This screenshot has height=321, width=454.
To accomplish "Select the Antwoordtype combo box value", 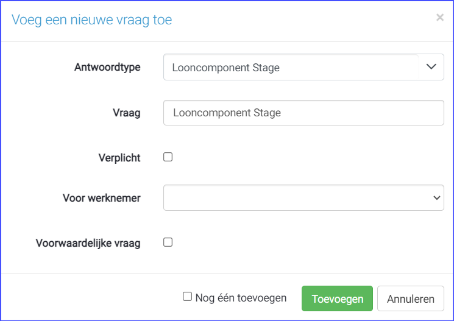I will [289, 68].
